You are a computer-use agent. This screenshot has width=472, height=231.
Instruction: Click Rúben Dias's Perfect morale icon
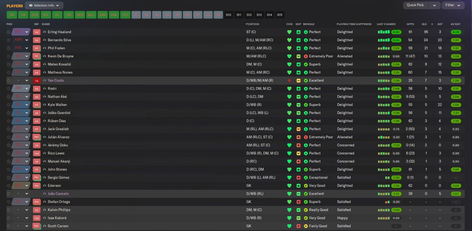click(x=306, y=121)
